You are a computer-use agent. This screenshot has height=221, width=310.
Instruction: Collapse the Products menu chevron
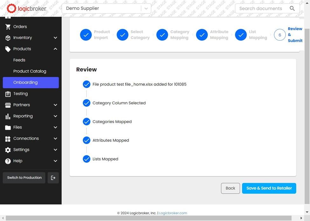pos(55,49)
